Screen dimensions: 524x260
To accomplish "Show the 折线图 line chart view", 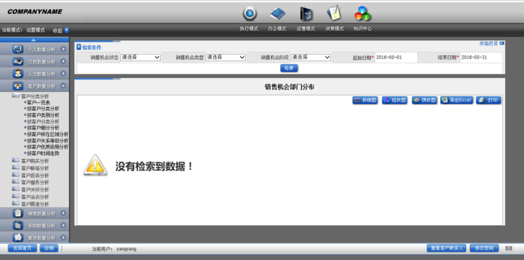I will (x=365, y=100).
